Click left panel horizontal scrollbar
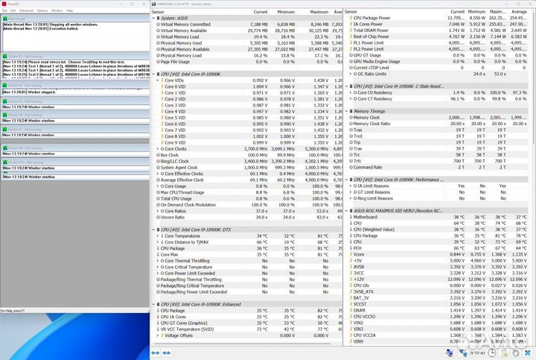This screenshot has width=536, height=360. [x=241, y=344]
